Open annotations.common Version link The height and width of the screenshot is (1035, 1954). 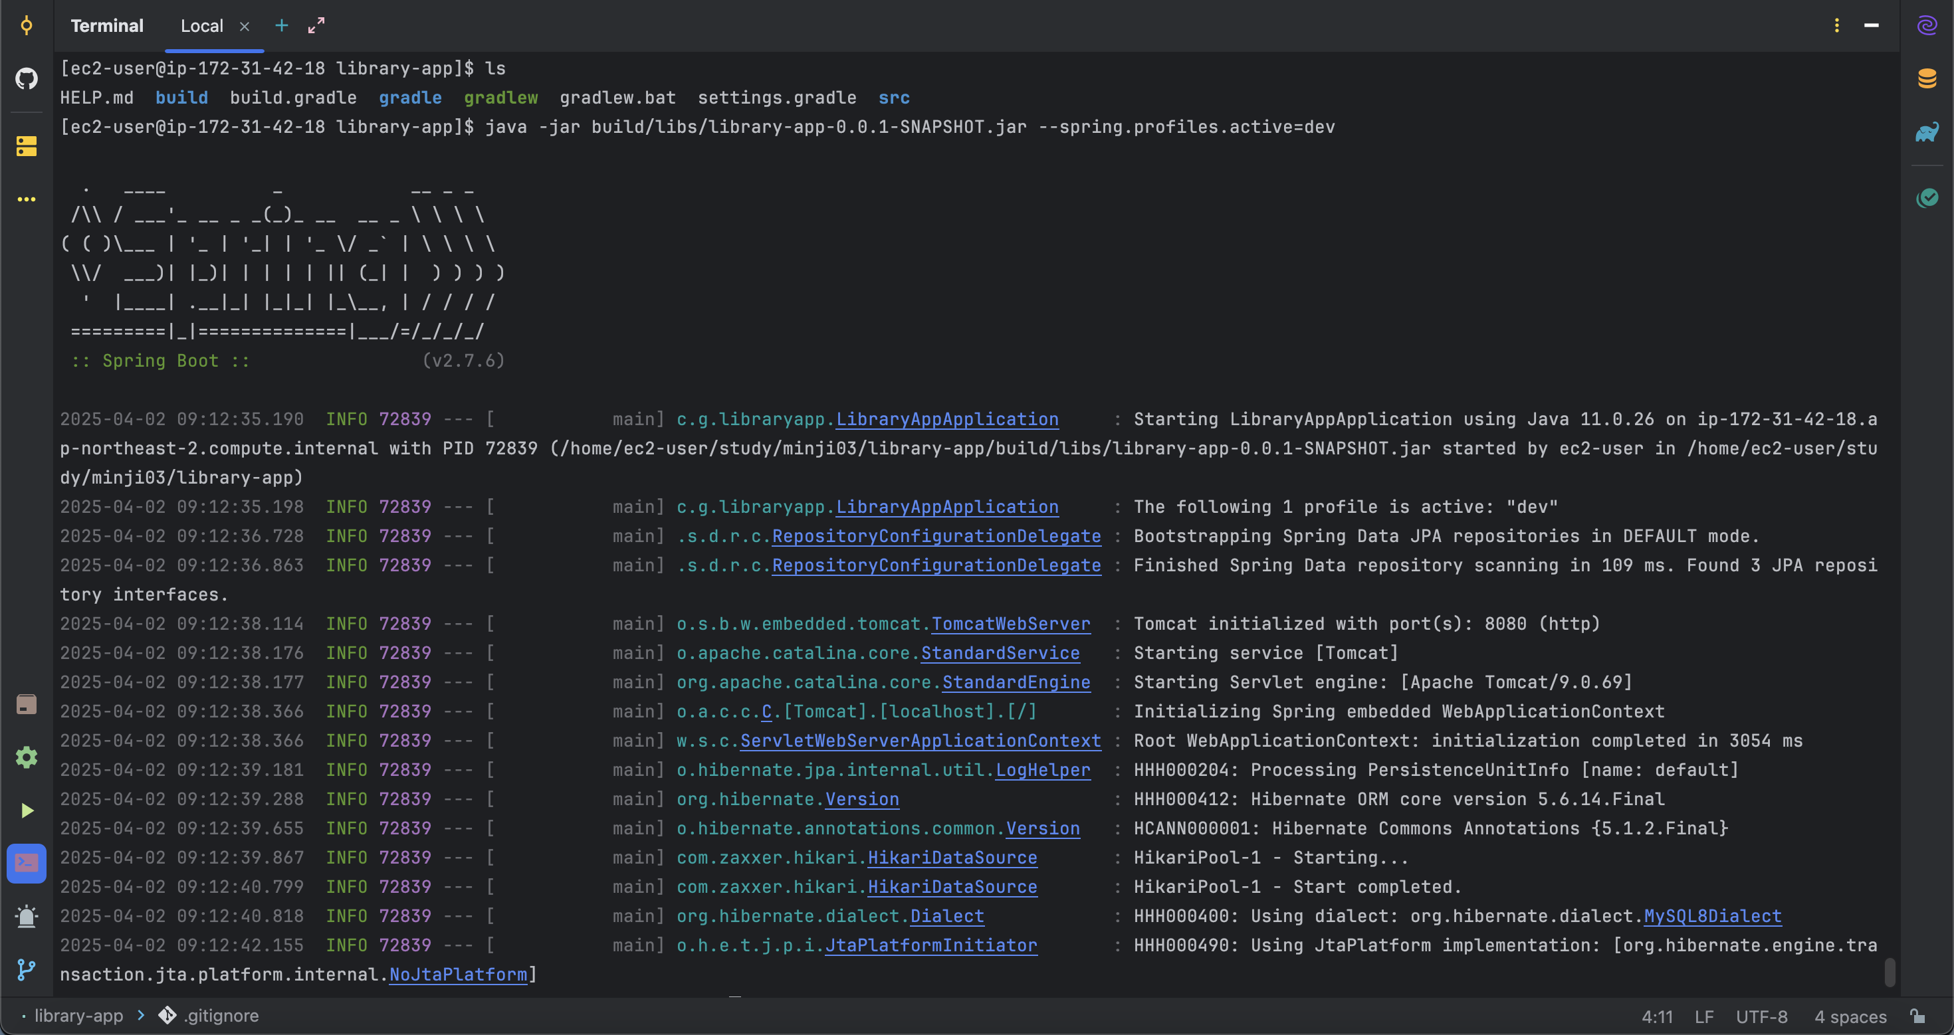(x=1042, y=829)
